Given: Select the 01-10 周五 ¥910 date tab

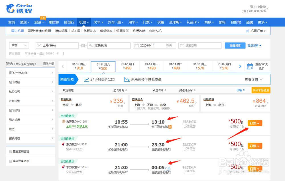Looking at the screenshot, I should [79, 66].
